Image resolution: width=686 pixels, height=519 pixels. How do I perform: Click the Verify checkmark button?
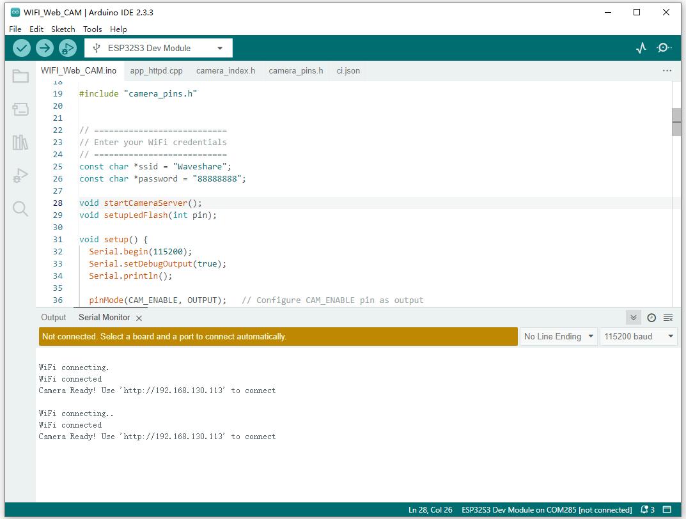22,48
